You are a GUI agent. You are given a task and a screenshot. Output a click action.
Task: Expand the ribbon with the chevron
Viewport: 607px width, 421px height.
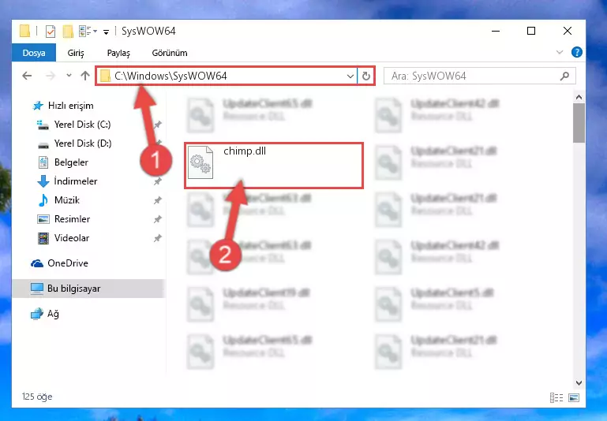click(x=560, y=52)
